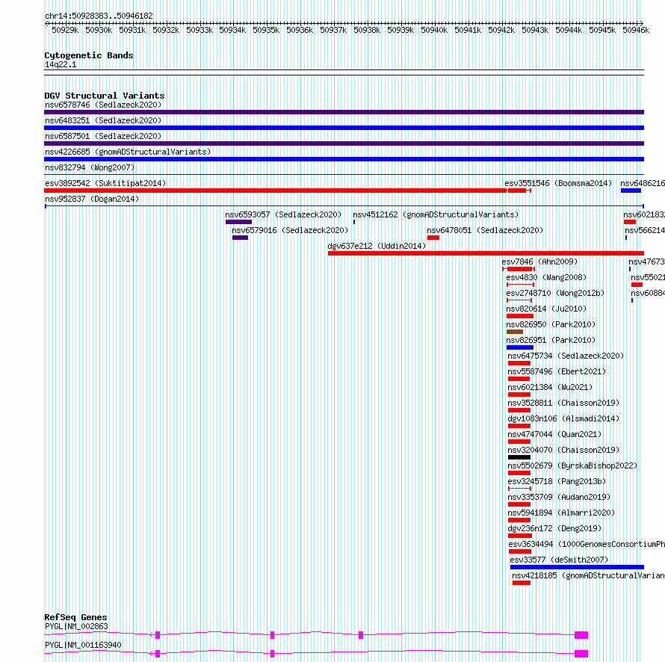Open esv3245718 (Pang2013b) label
The width and height of the screenshot is (665, 662).
pos(557,481)
